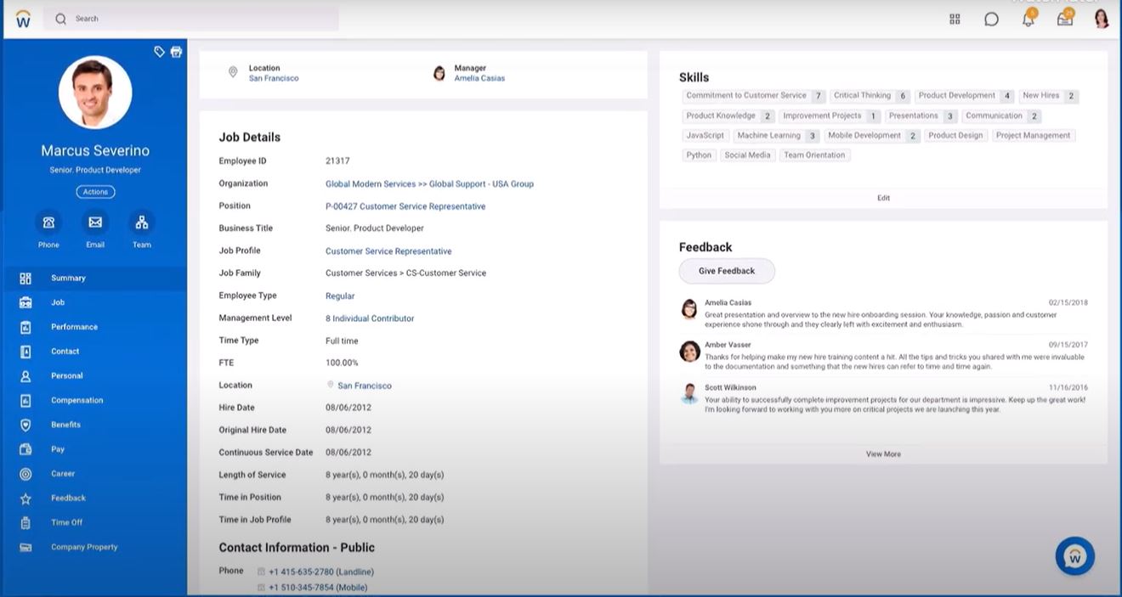Click the Email envelope icon
The height and width of the screenshot is (597, 1122).
click(95, 222)
